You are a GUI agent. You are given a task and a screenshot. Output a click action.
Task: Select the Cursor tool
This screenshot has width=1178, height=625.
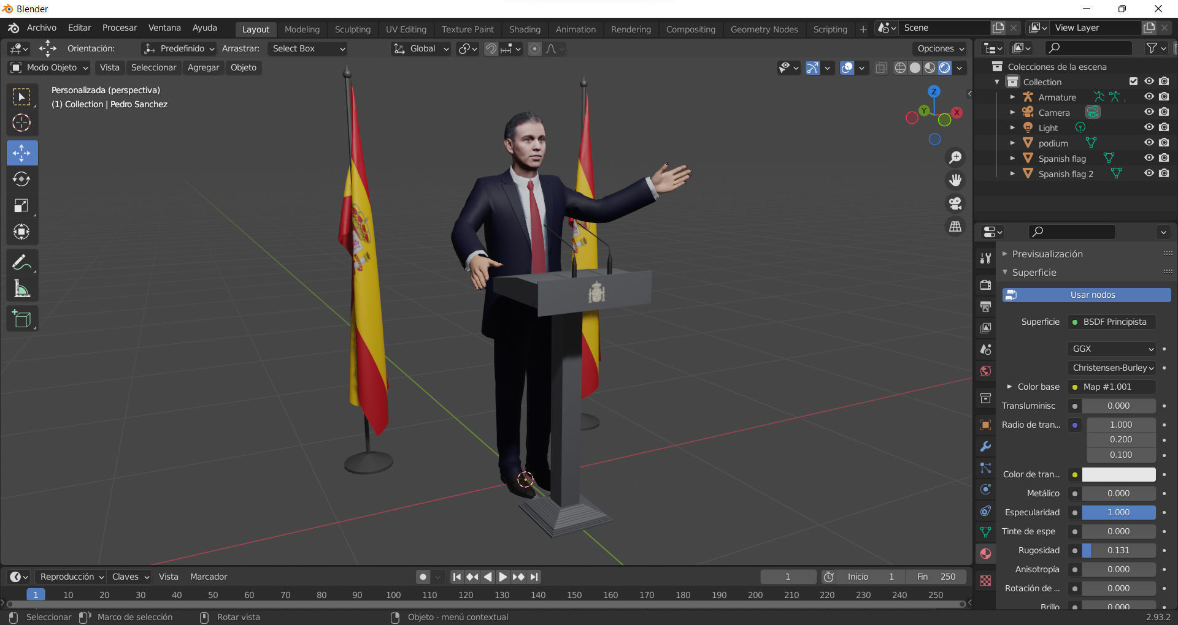pos(21,123)
